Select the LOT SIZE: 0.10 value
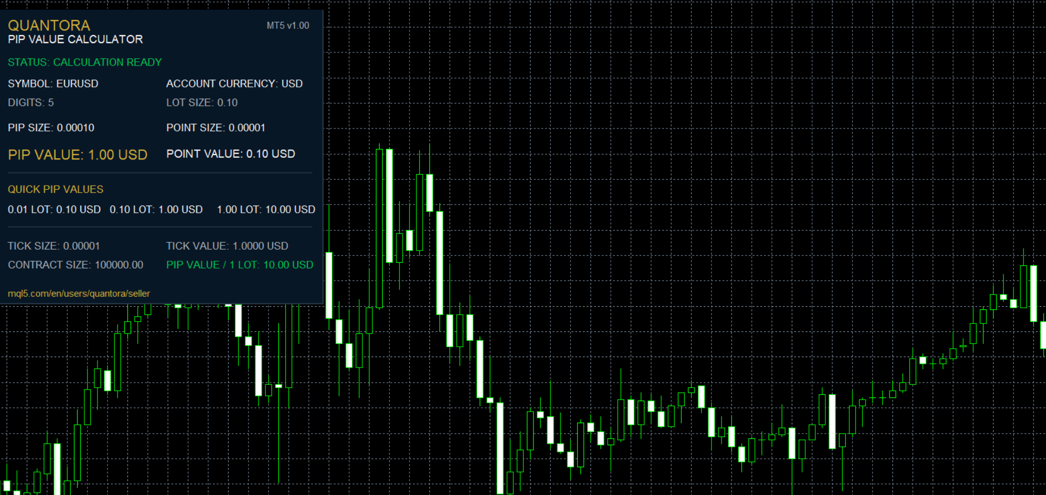The height and width of the screenshot is (495, 1046). (x=202, y=103)
